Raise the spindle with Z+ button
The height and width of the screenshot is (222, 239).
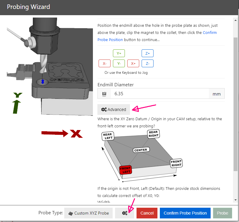pyautogui.click(x=148, y=53)
